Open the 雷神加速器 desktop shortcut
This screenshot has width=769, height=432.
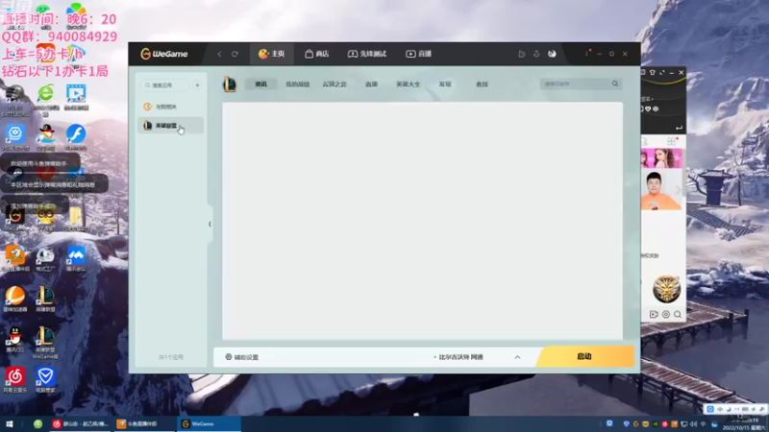tap(14, 299)
